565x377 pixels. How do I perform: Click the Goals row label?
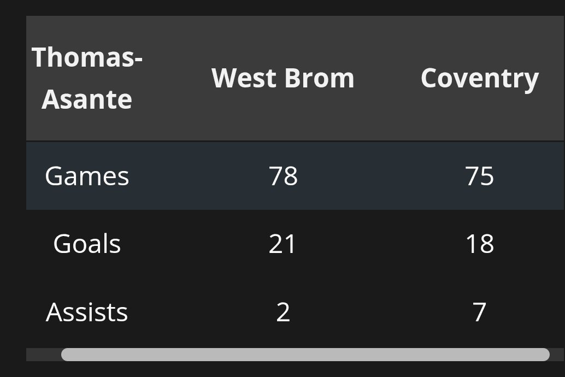pyautogui.click(x=87, y=244)
